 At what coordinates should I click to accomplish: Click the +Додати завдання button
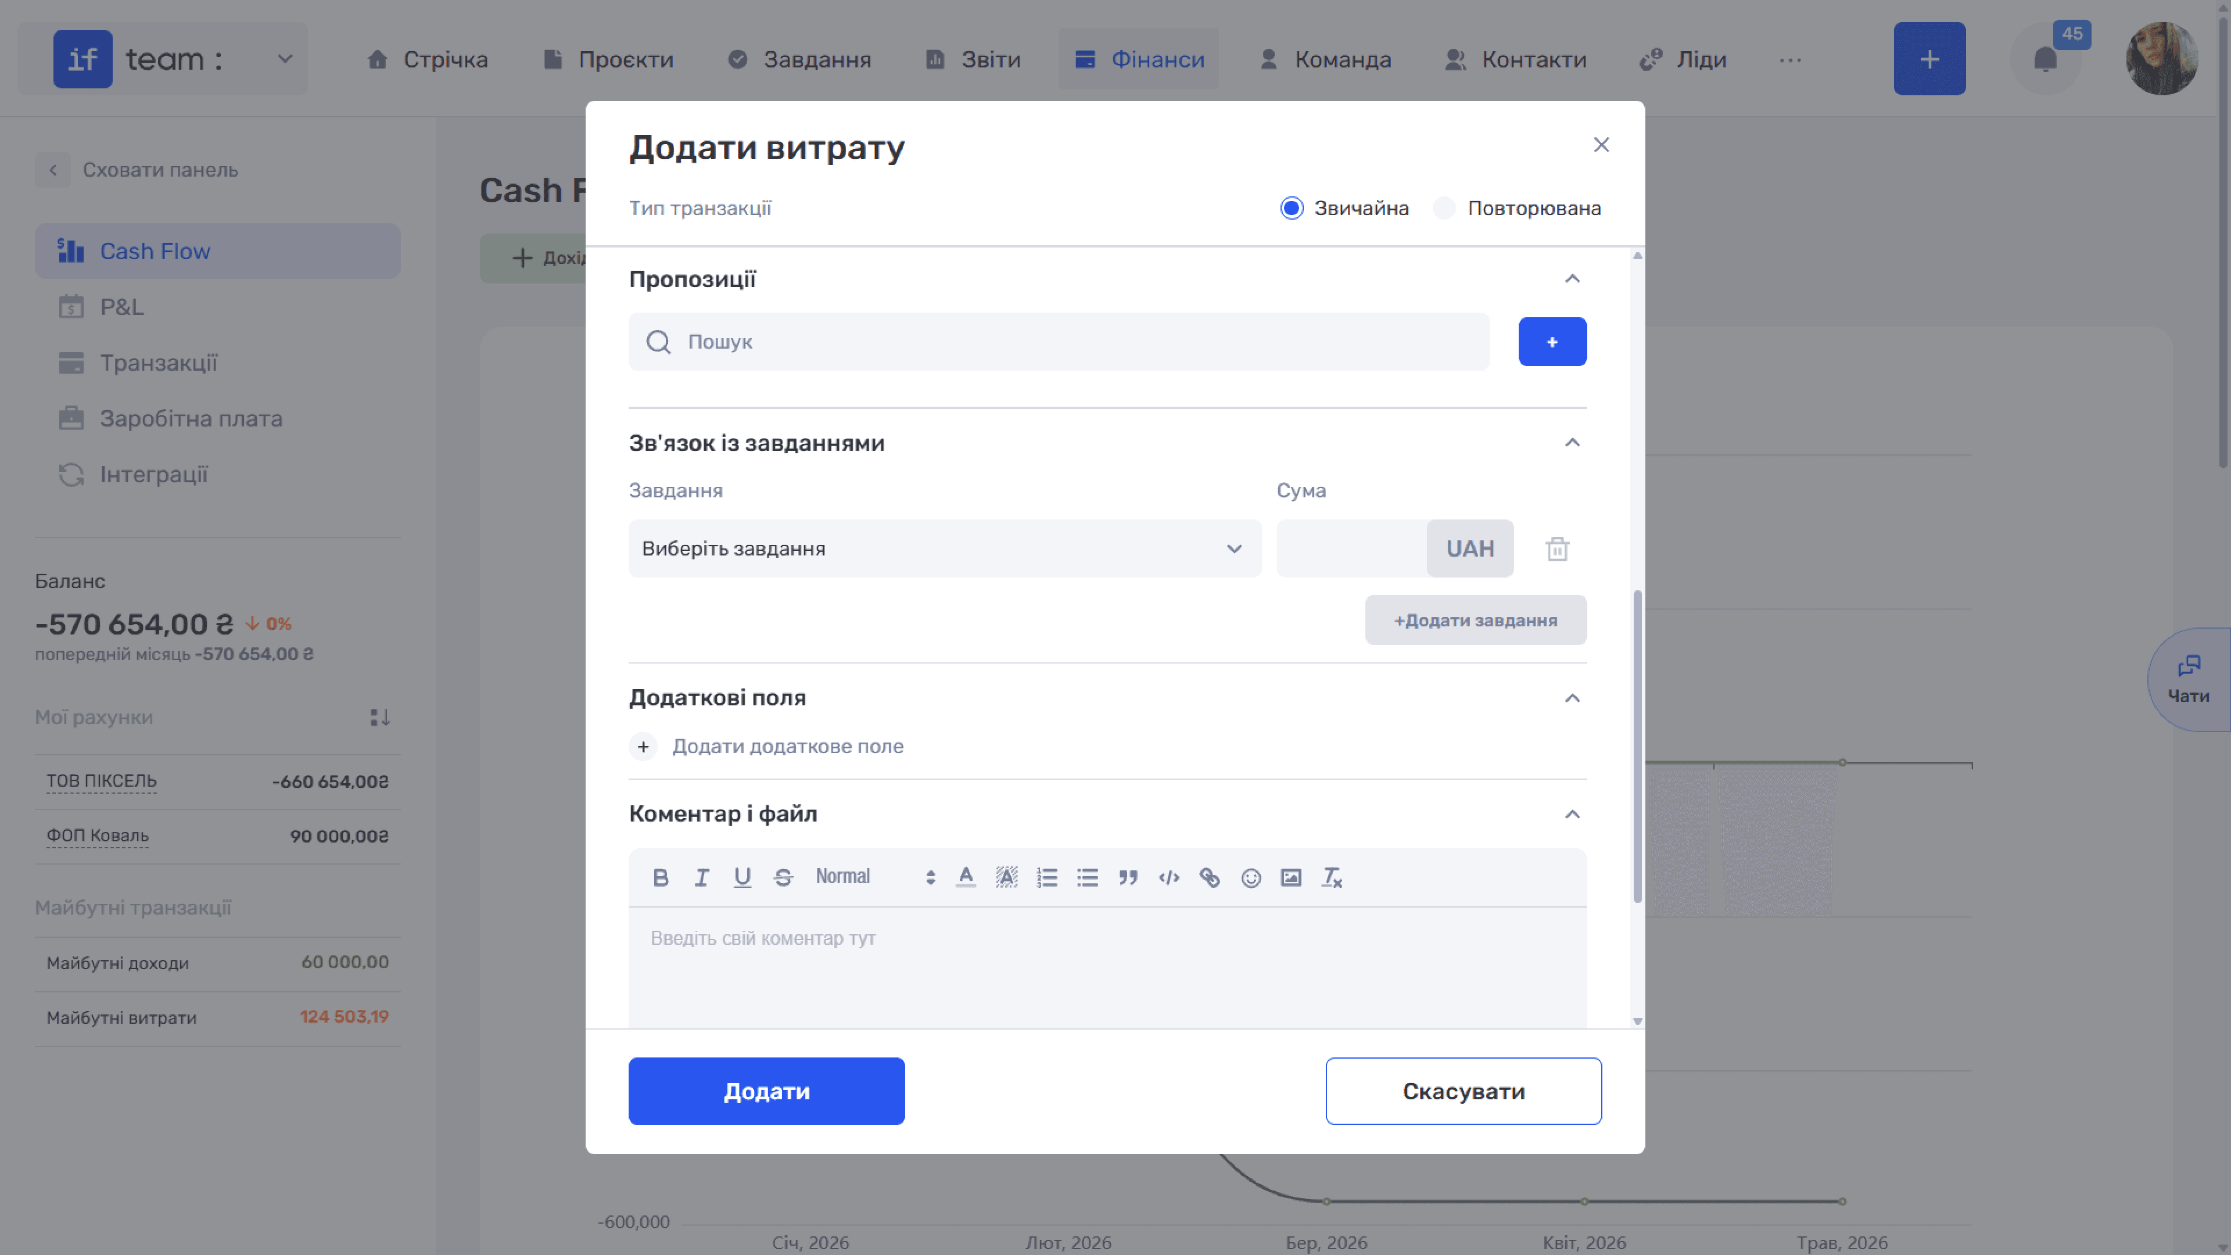1476,620
